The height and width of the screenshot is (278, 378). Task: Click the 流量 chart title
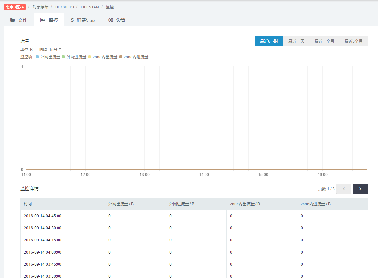pyautogui.click(x=25, y=41)
